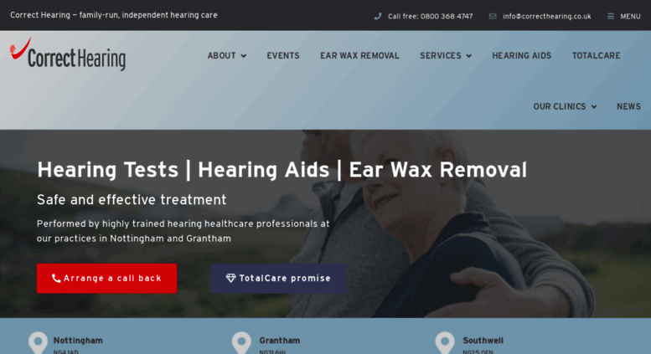Open the TotalCare navigation link
651x354 pixels.
point(596,55)
